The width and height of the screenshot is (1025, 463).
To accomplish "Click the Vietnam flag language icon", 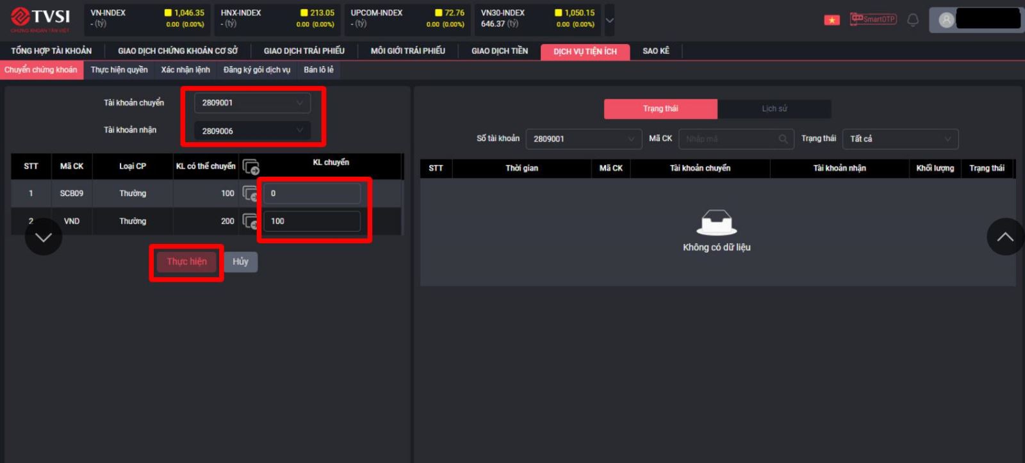I will pos(832,20).
